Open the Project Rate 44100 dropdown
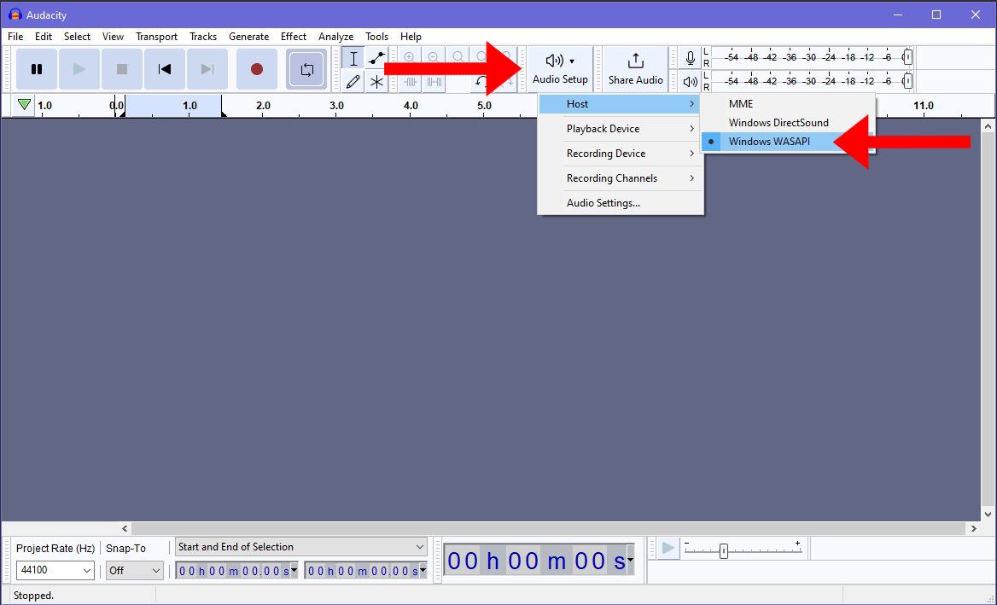The image size is (997, 605). (55, 570)
